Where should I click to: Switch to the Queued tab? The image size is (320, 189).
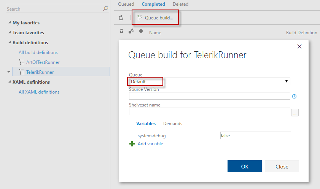(126, 4)
